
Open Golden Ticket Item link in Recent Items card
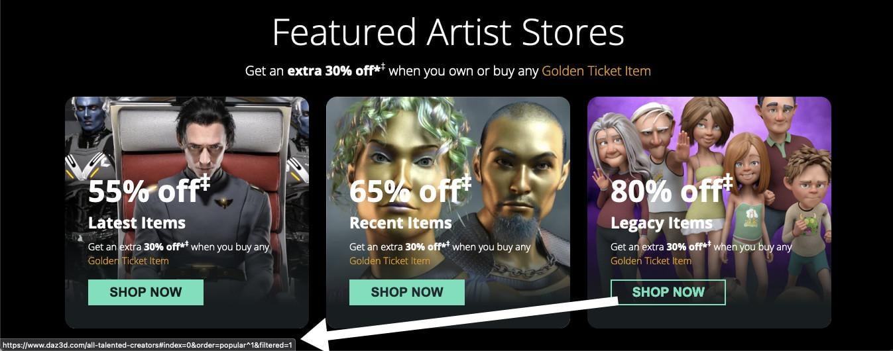tap(389, 260)
